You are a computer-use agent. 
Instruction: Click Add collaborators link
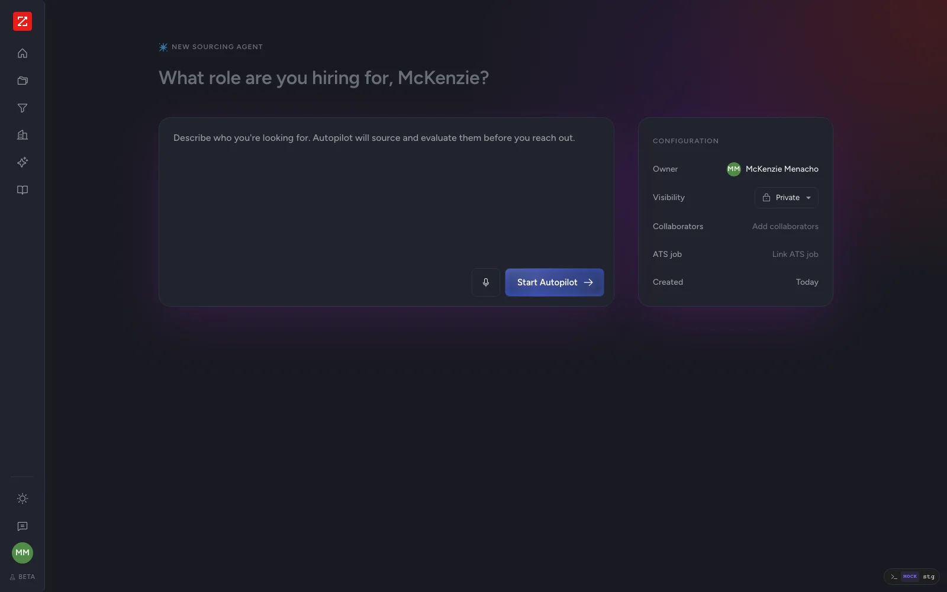(785, 226)
